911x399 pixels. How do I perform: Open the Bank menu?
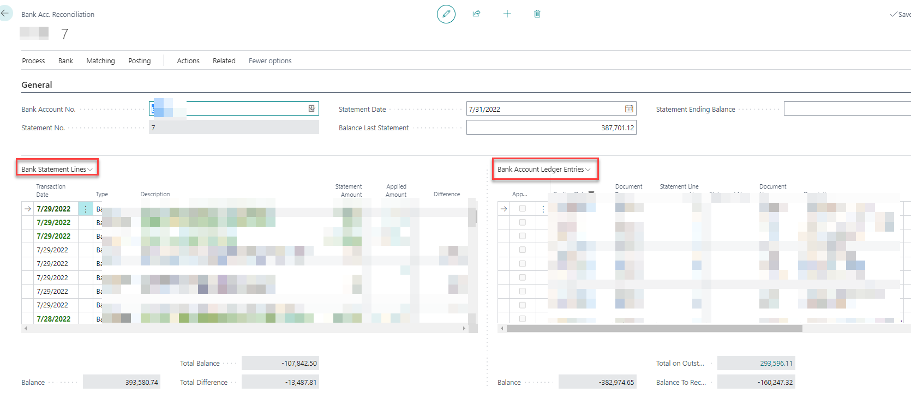point(65,61)
